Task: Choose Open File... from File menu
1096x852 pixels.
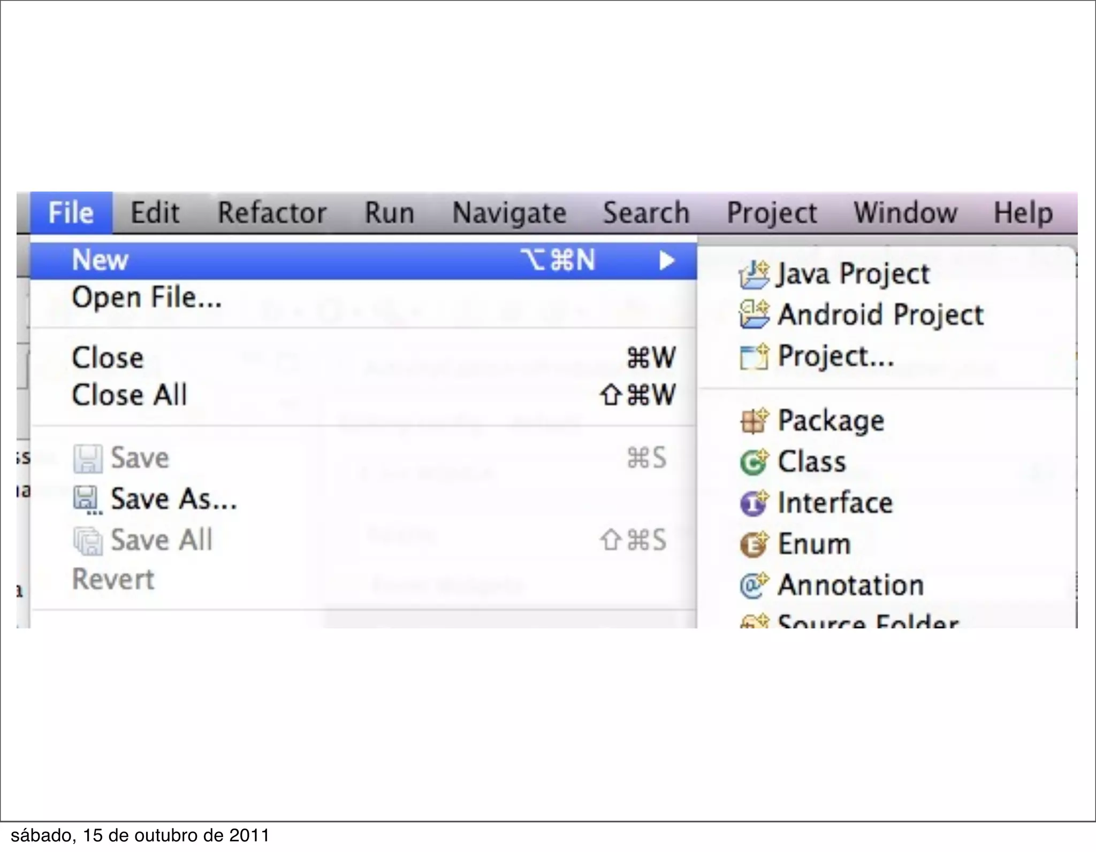Action: tap(147, 297)
